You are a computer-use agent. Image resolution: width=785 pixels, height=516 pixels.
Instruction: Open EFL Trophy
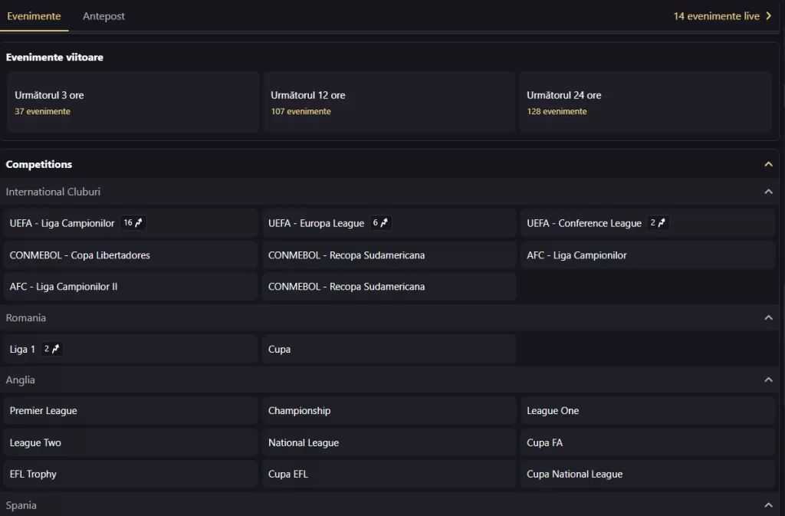point(130,475)
